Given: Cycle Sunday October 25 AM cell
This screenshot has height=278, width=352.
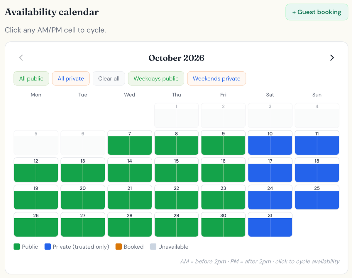Looking at the screenshot, I should pyautogui.click(x=306, y=200).
